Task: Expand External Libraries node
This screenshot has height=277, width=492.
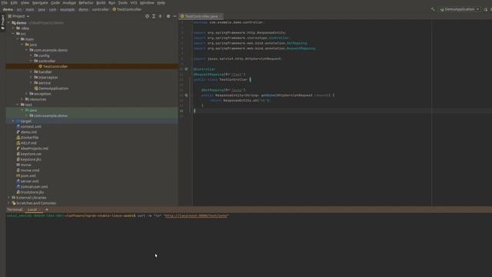Action: tap(9, 198)
